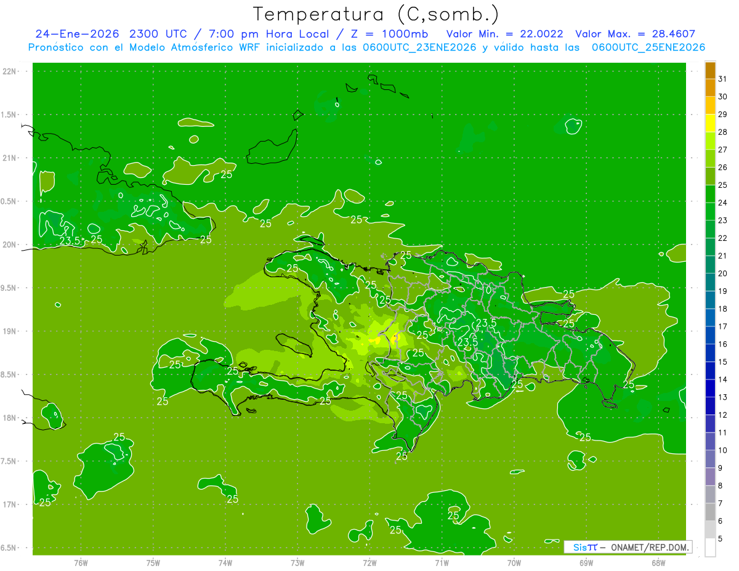Click the 'Valor Min. = 22.0022' readout
Screen dimensions: 739x571
click(505, 34)
